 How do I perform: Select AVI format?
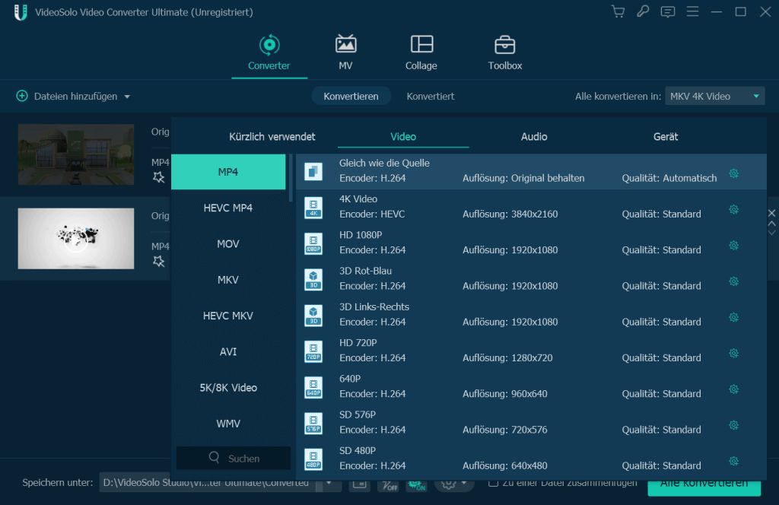pos(228,351)
